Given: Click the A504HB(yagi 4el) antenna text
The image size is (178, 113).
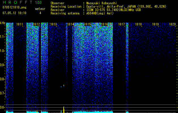Looking at the screenshot, I should (x=100, y=13).
